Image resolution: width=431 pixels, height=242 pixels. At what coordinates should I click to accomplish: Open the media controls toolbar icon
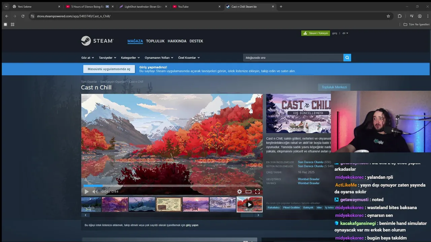point(411,16)
